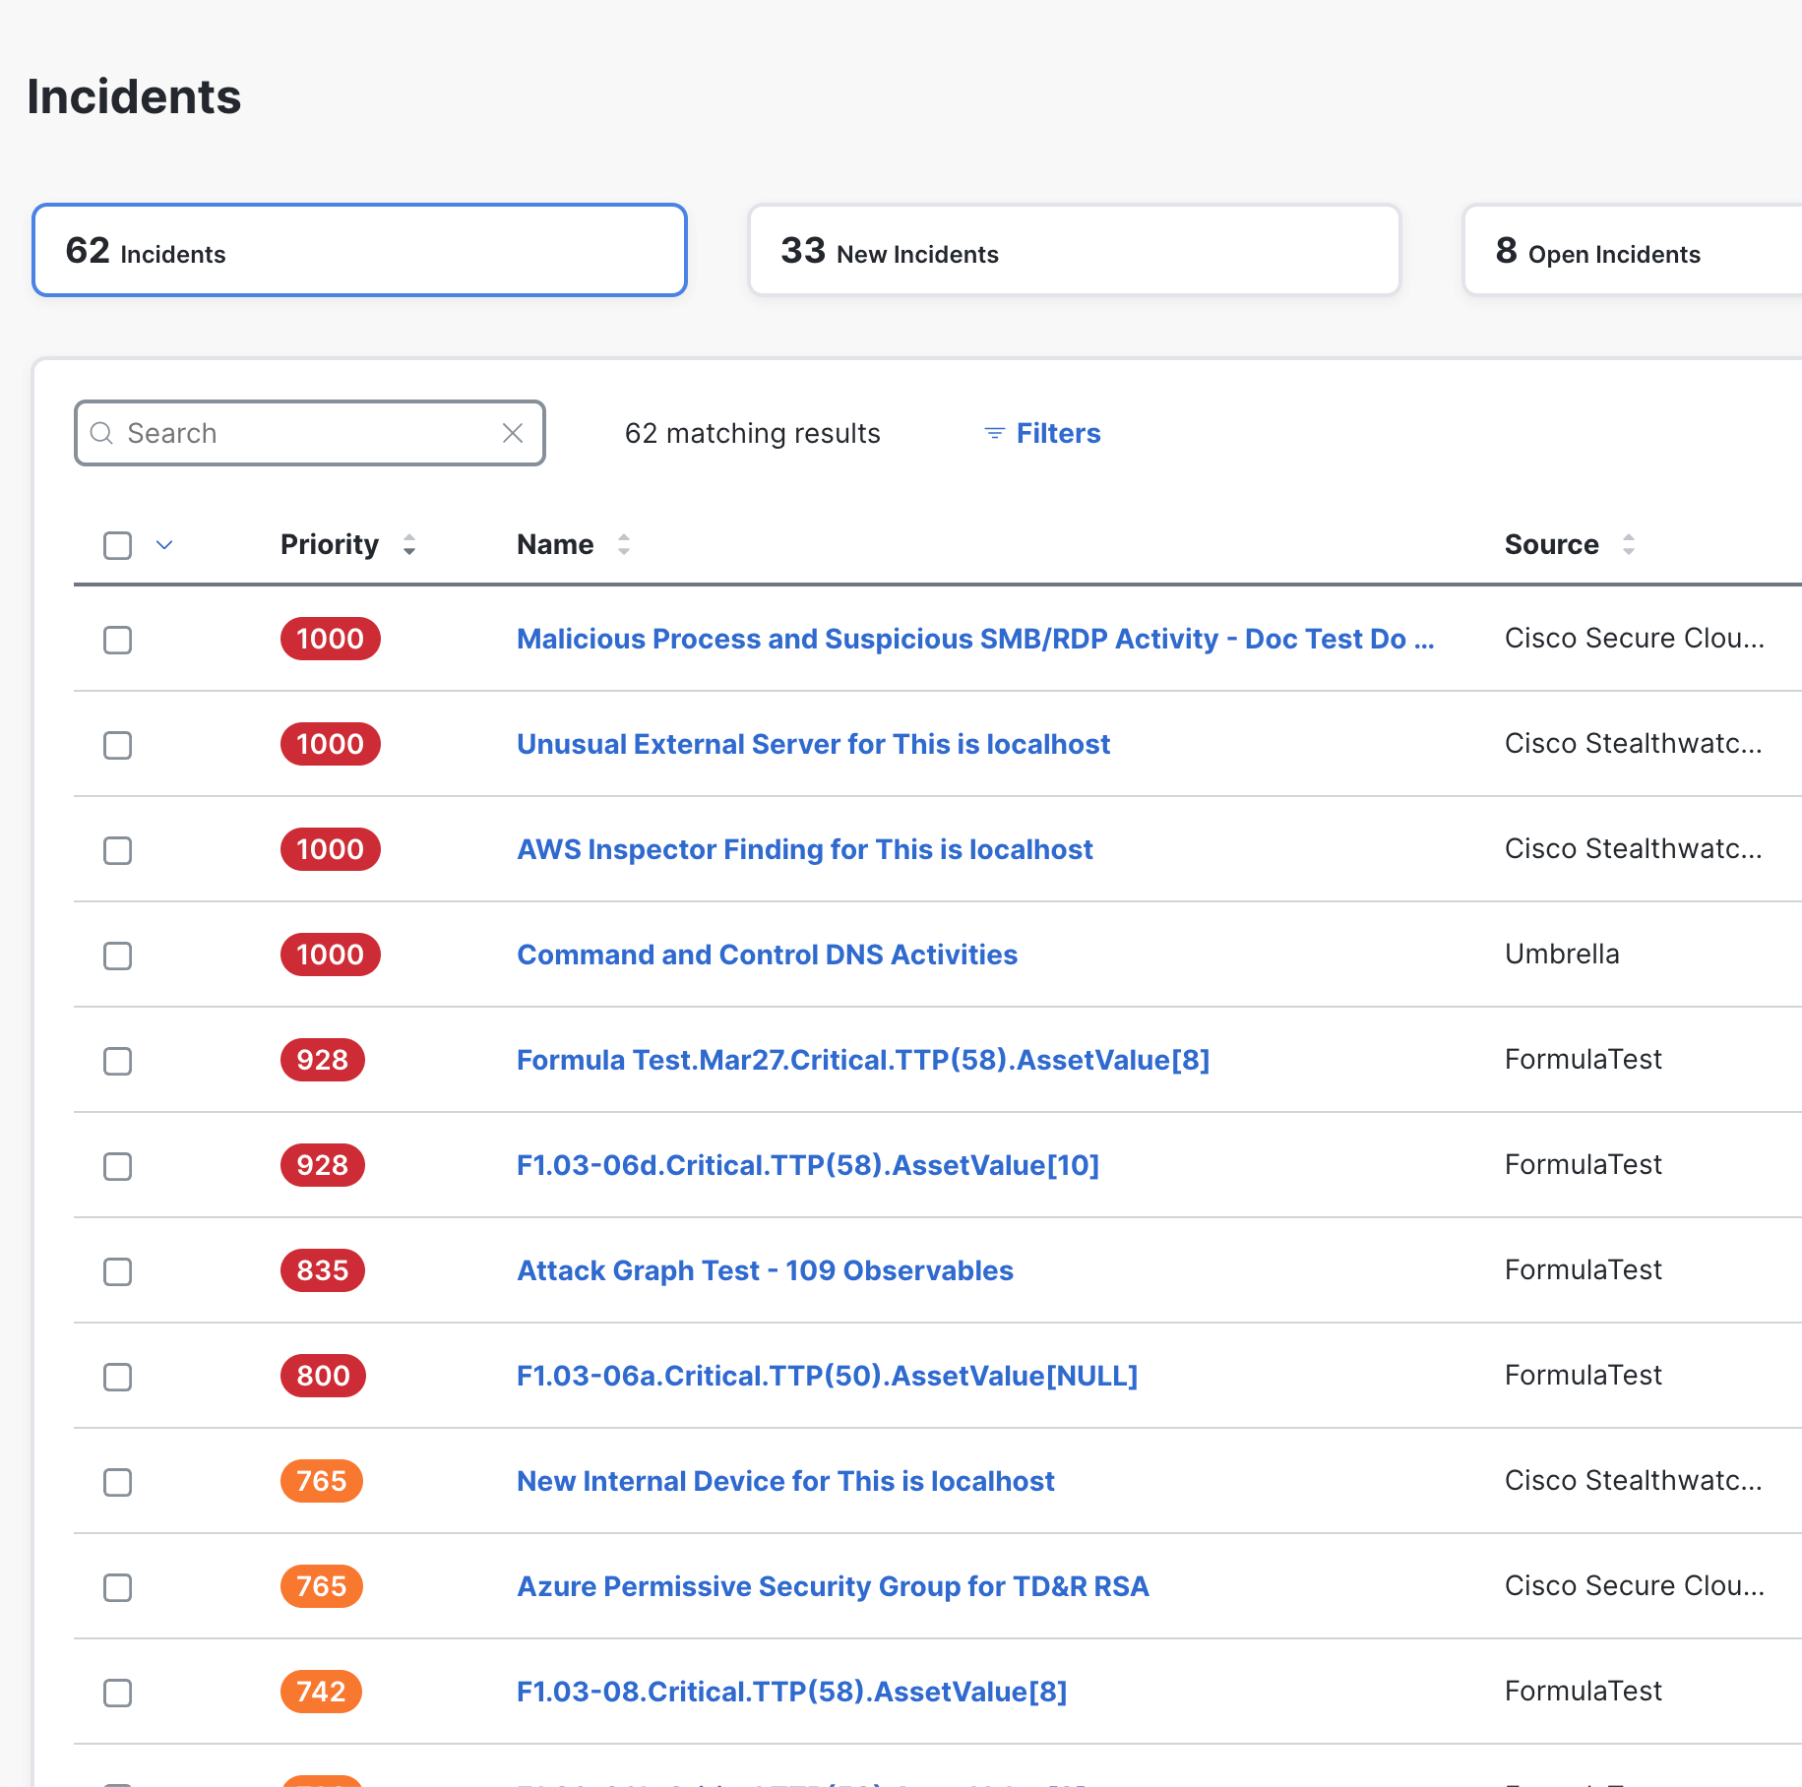This screenshot has width=1802, height=1787.
Task: Open Unusual External Server for This is localhost
Action: tap(813, 744)
